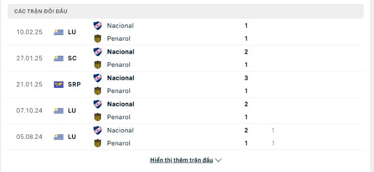Click Uruguay flag beside 27.01.25 SC match
The width and height of the screenshot is (374, 172).
click(x=59, y=58)
